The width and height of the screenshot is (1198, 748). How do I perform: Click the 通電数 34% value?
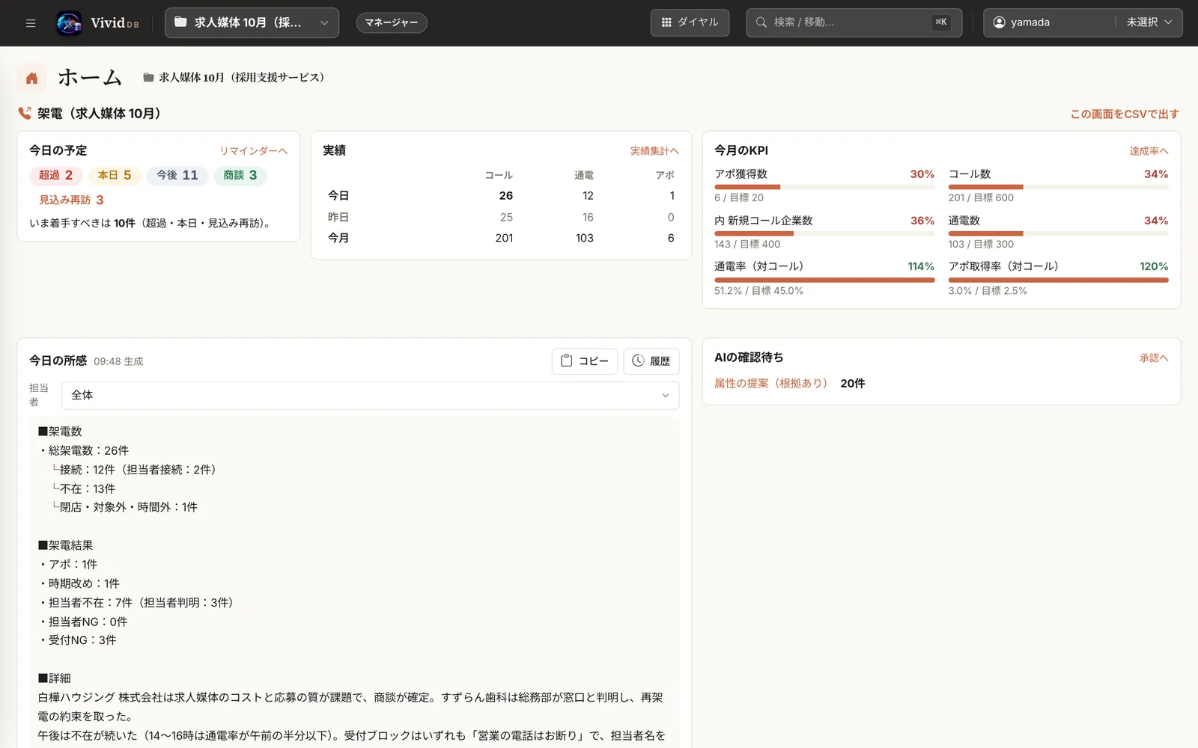1156,221
